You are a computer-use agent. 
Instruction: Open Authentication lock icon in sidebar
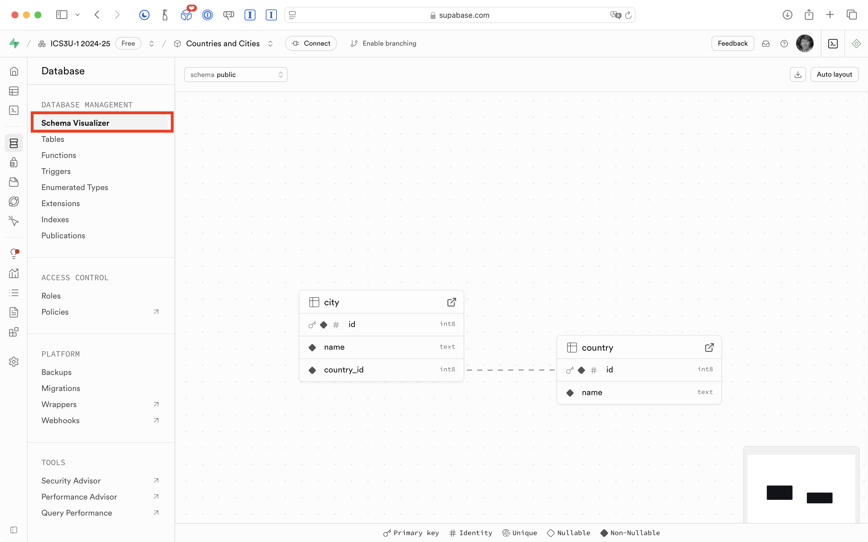tap(13, 163)
